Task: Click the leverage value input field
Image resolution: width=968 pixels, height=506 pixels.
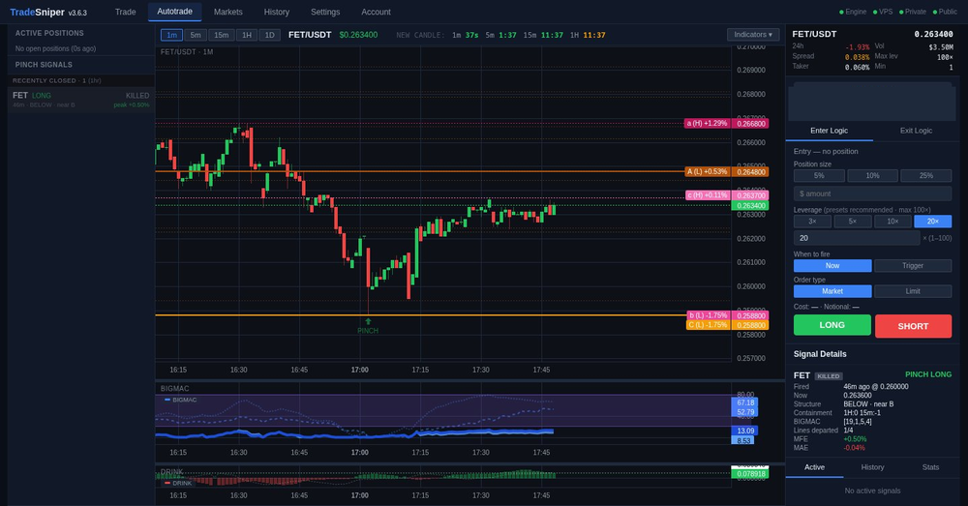Action: 857,238
